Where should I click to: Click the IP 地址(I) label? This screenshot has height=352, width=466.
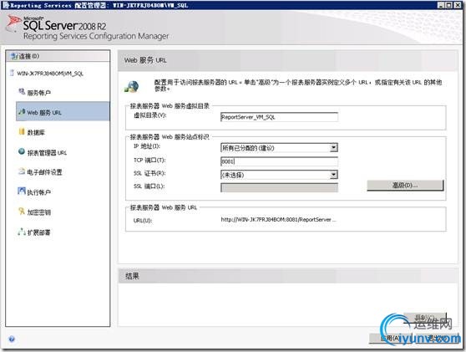[x=147, y=146]
